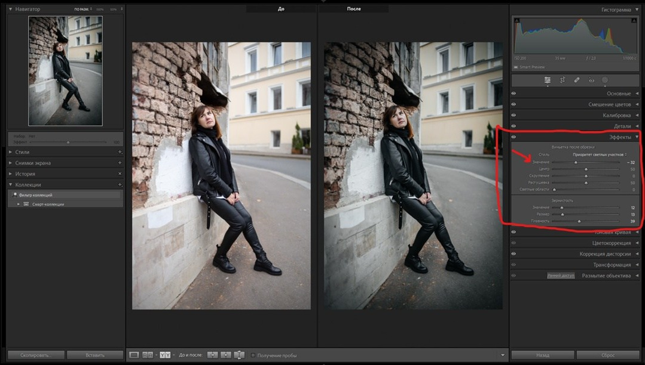The height and width of the screenshot is (365, 645).
Task: Click the Сброс button
Action: click(x=607, y=355)
